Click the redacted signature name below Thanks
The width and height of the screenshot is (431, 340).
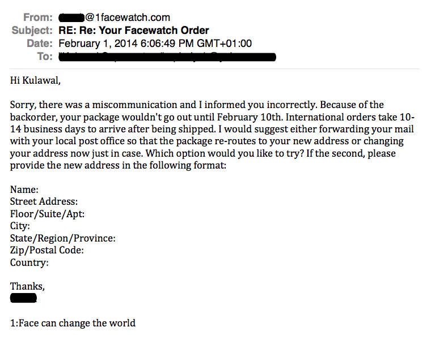click(23, 298)
